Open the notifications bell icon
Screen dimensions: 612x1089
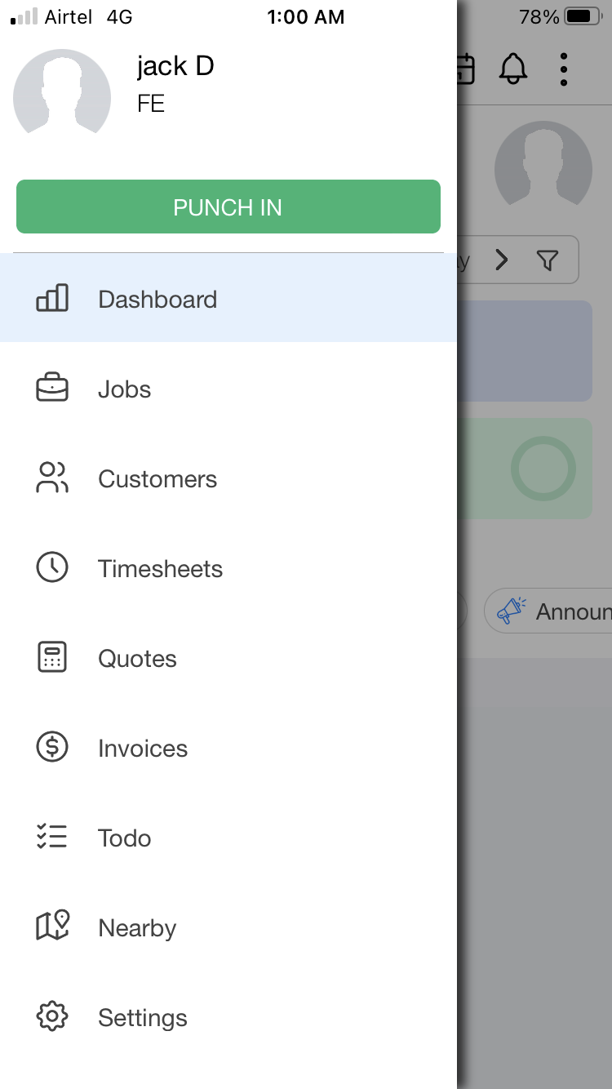tap(512, 69)
